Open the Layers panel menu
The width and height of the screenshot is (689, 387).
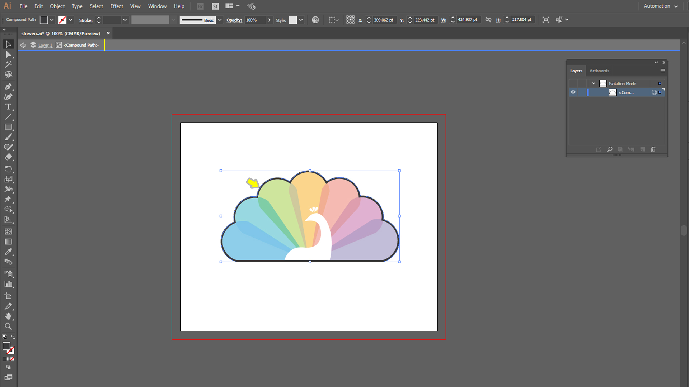(662, 71)
